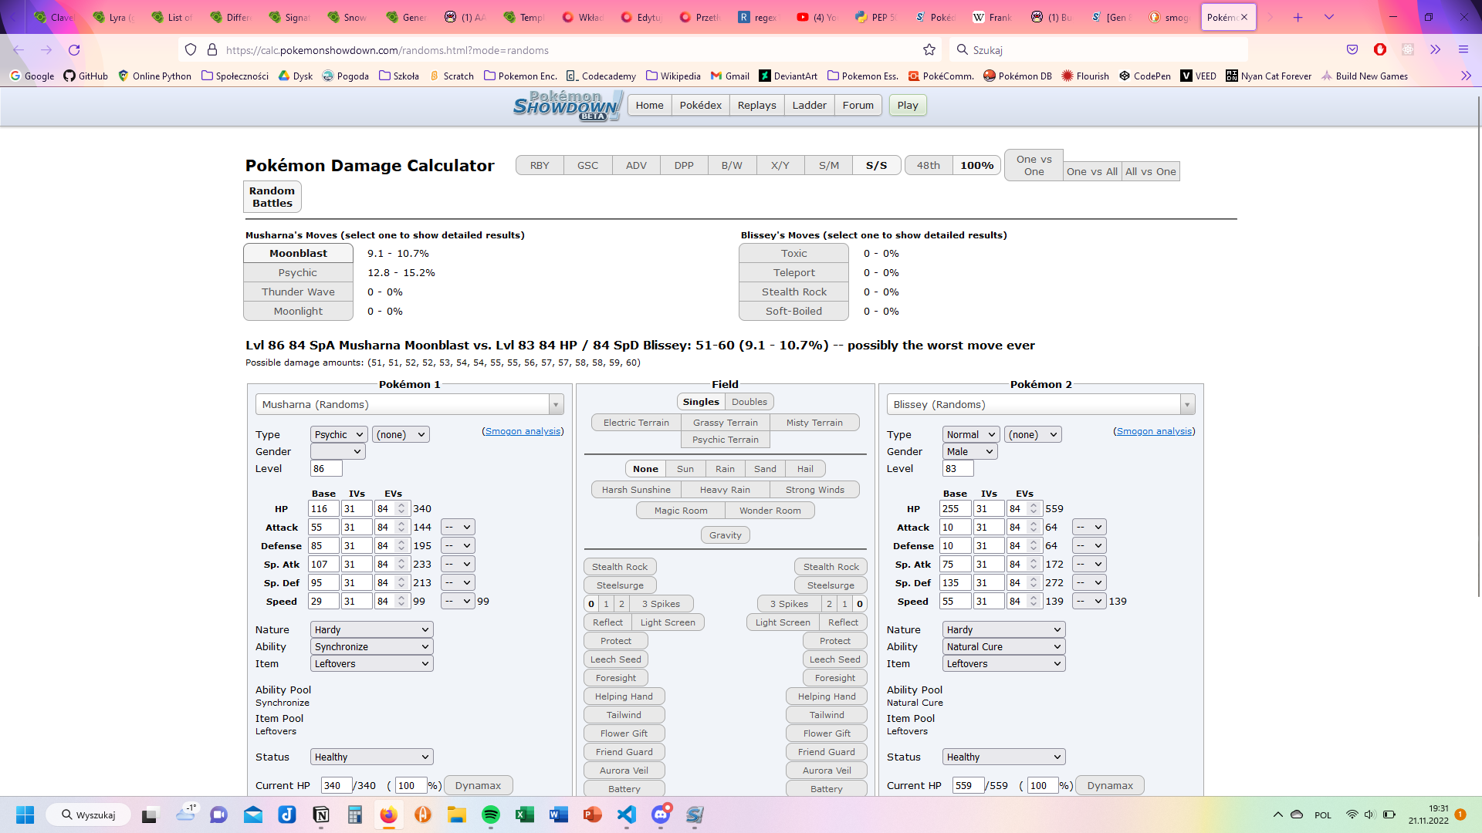Image resolution: width=1482 pixels, height=833 pixels.
Task: Click Dynamax button for Blissey
Action: [x=1110, y=785]
